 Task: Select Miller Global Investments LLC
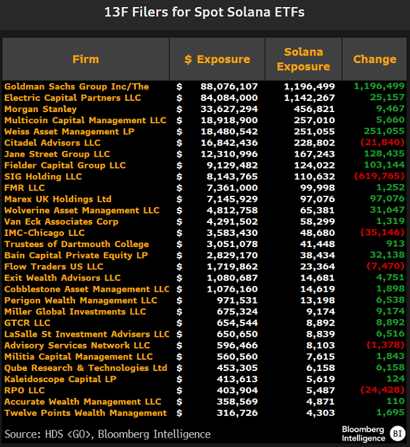(75, 312)
